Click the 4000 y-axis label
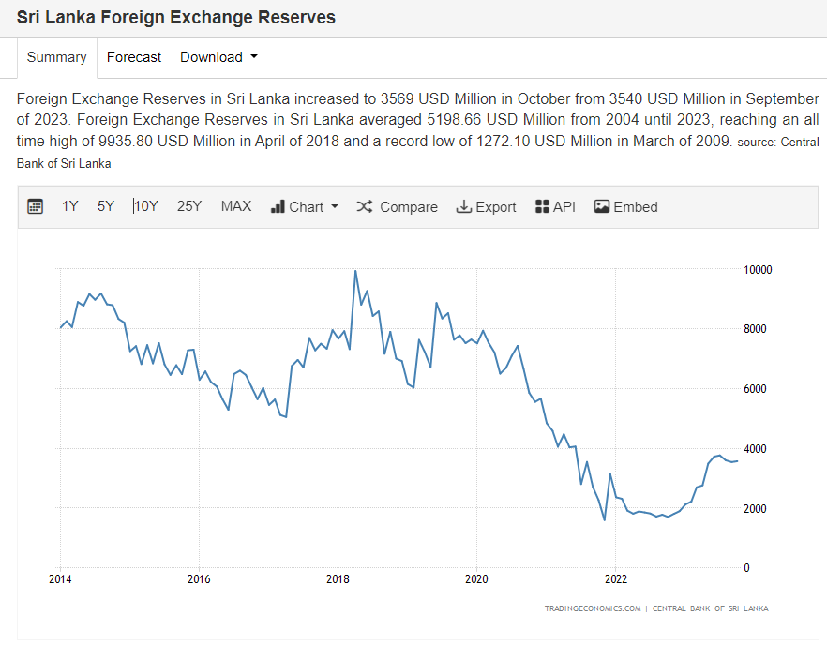This screenshot has width=827, height=646. (755, 449)
